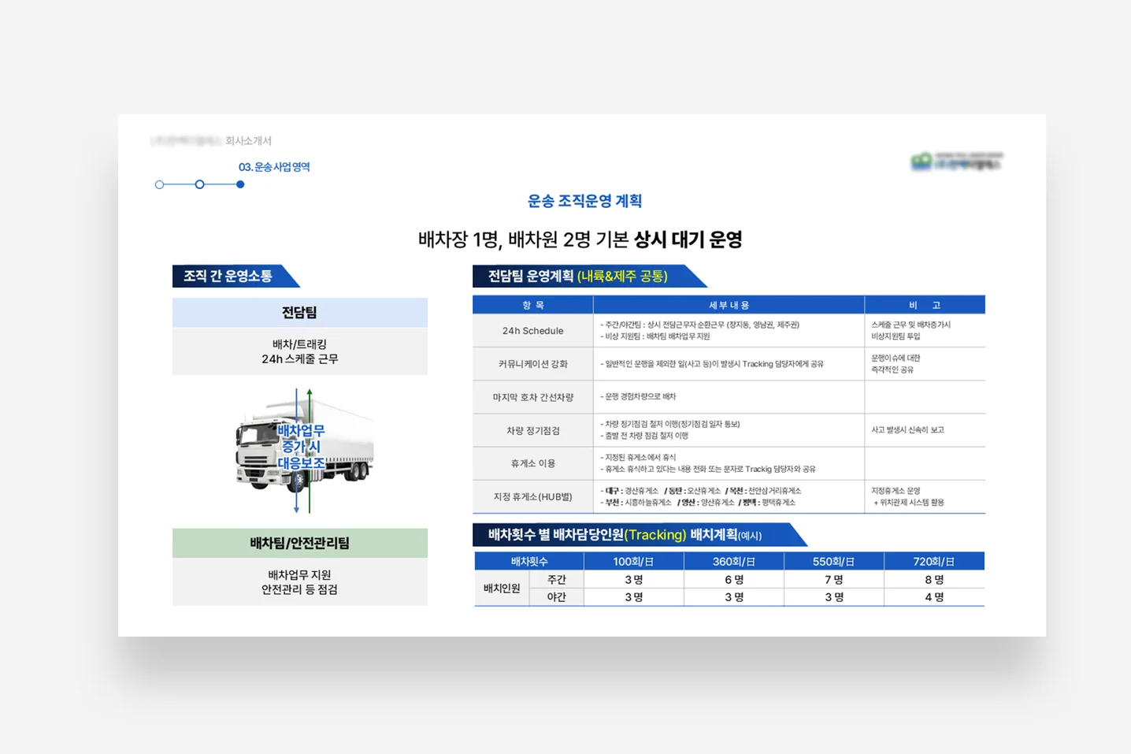Viewport: 1131px width, 754px height.
Task: Click the '24h Schedule' row label
Action: 533,331
